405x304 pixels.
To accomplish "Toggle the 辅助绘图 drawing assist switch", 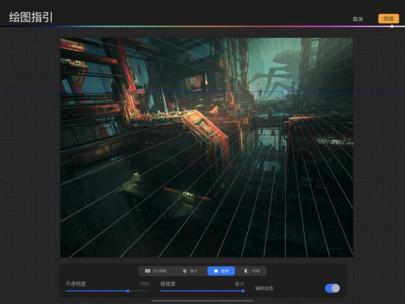I will 332,288.
